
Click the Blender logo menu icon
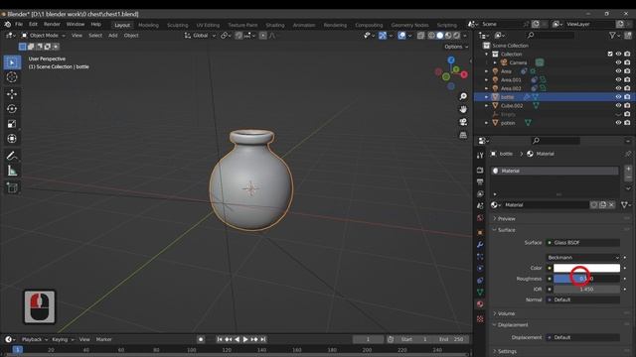(x=7, y=24)
